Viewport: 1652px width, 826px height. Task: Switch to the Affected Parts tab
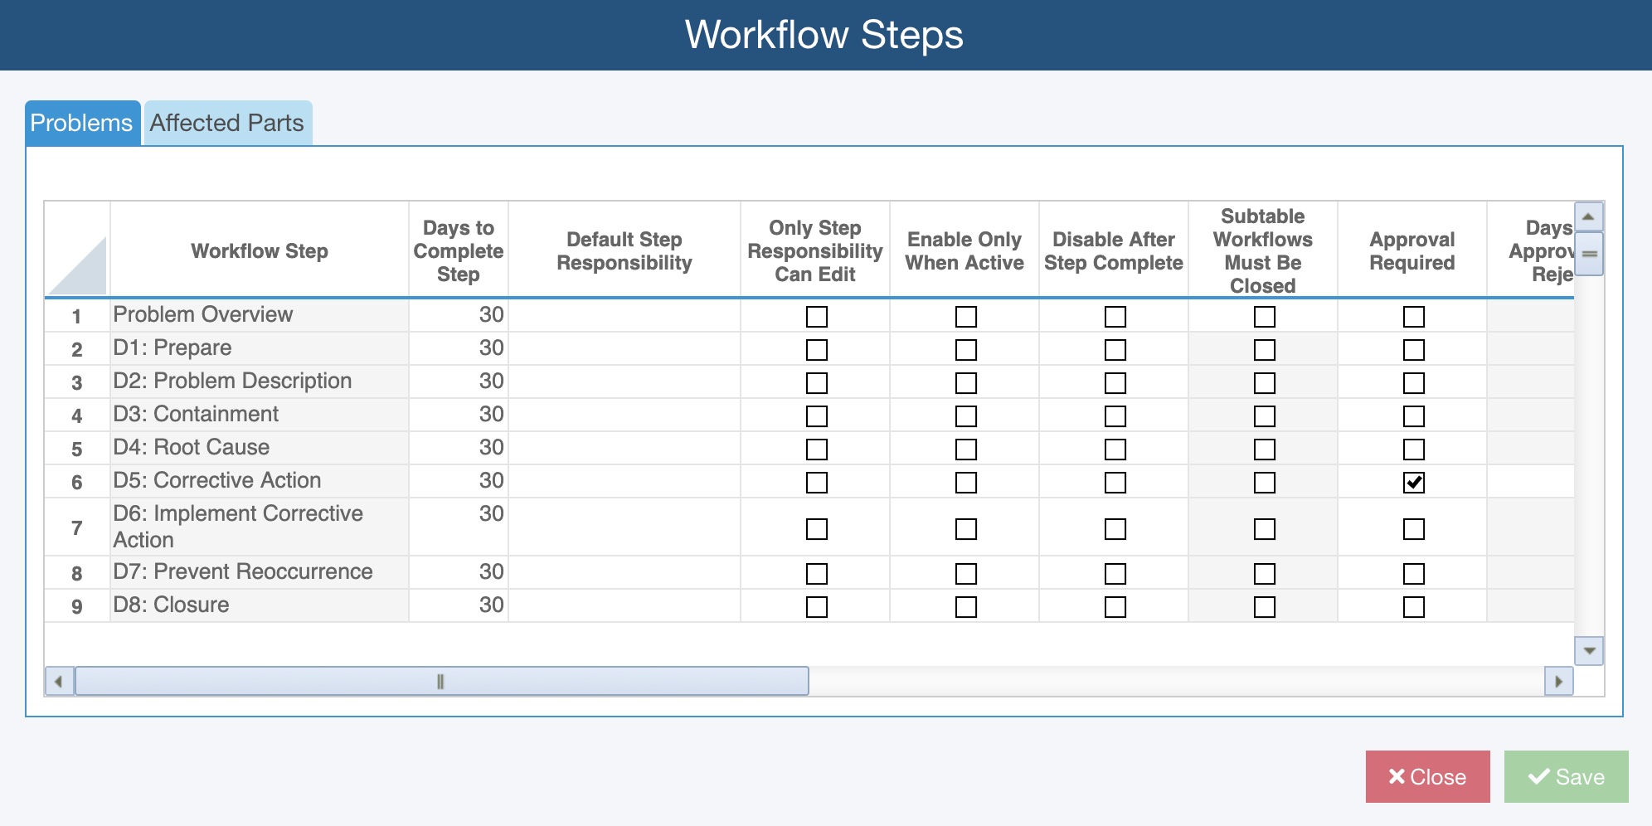(x=227, y=123)
